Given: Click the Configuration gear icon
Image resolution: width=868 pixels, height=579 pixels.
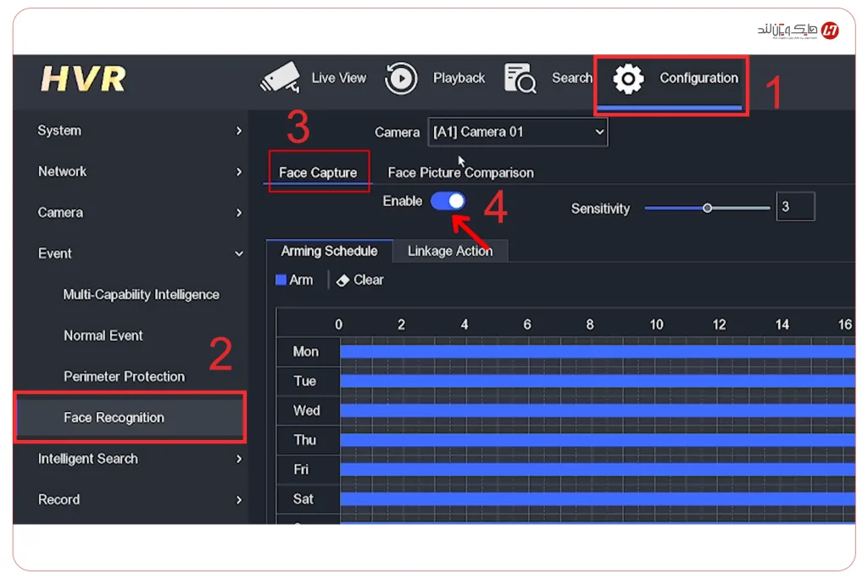Looking at the screenshot, I should pyautogui.click(x=628, y=79).
